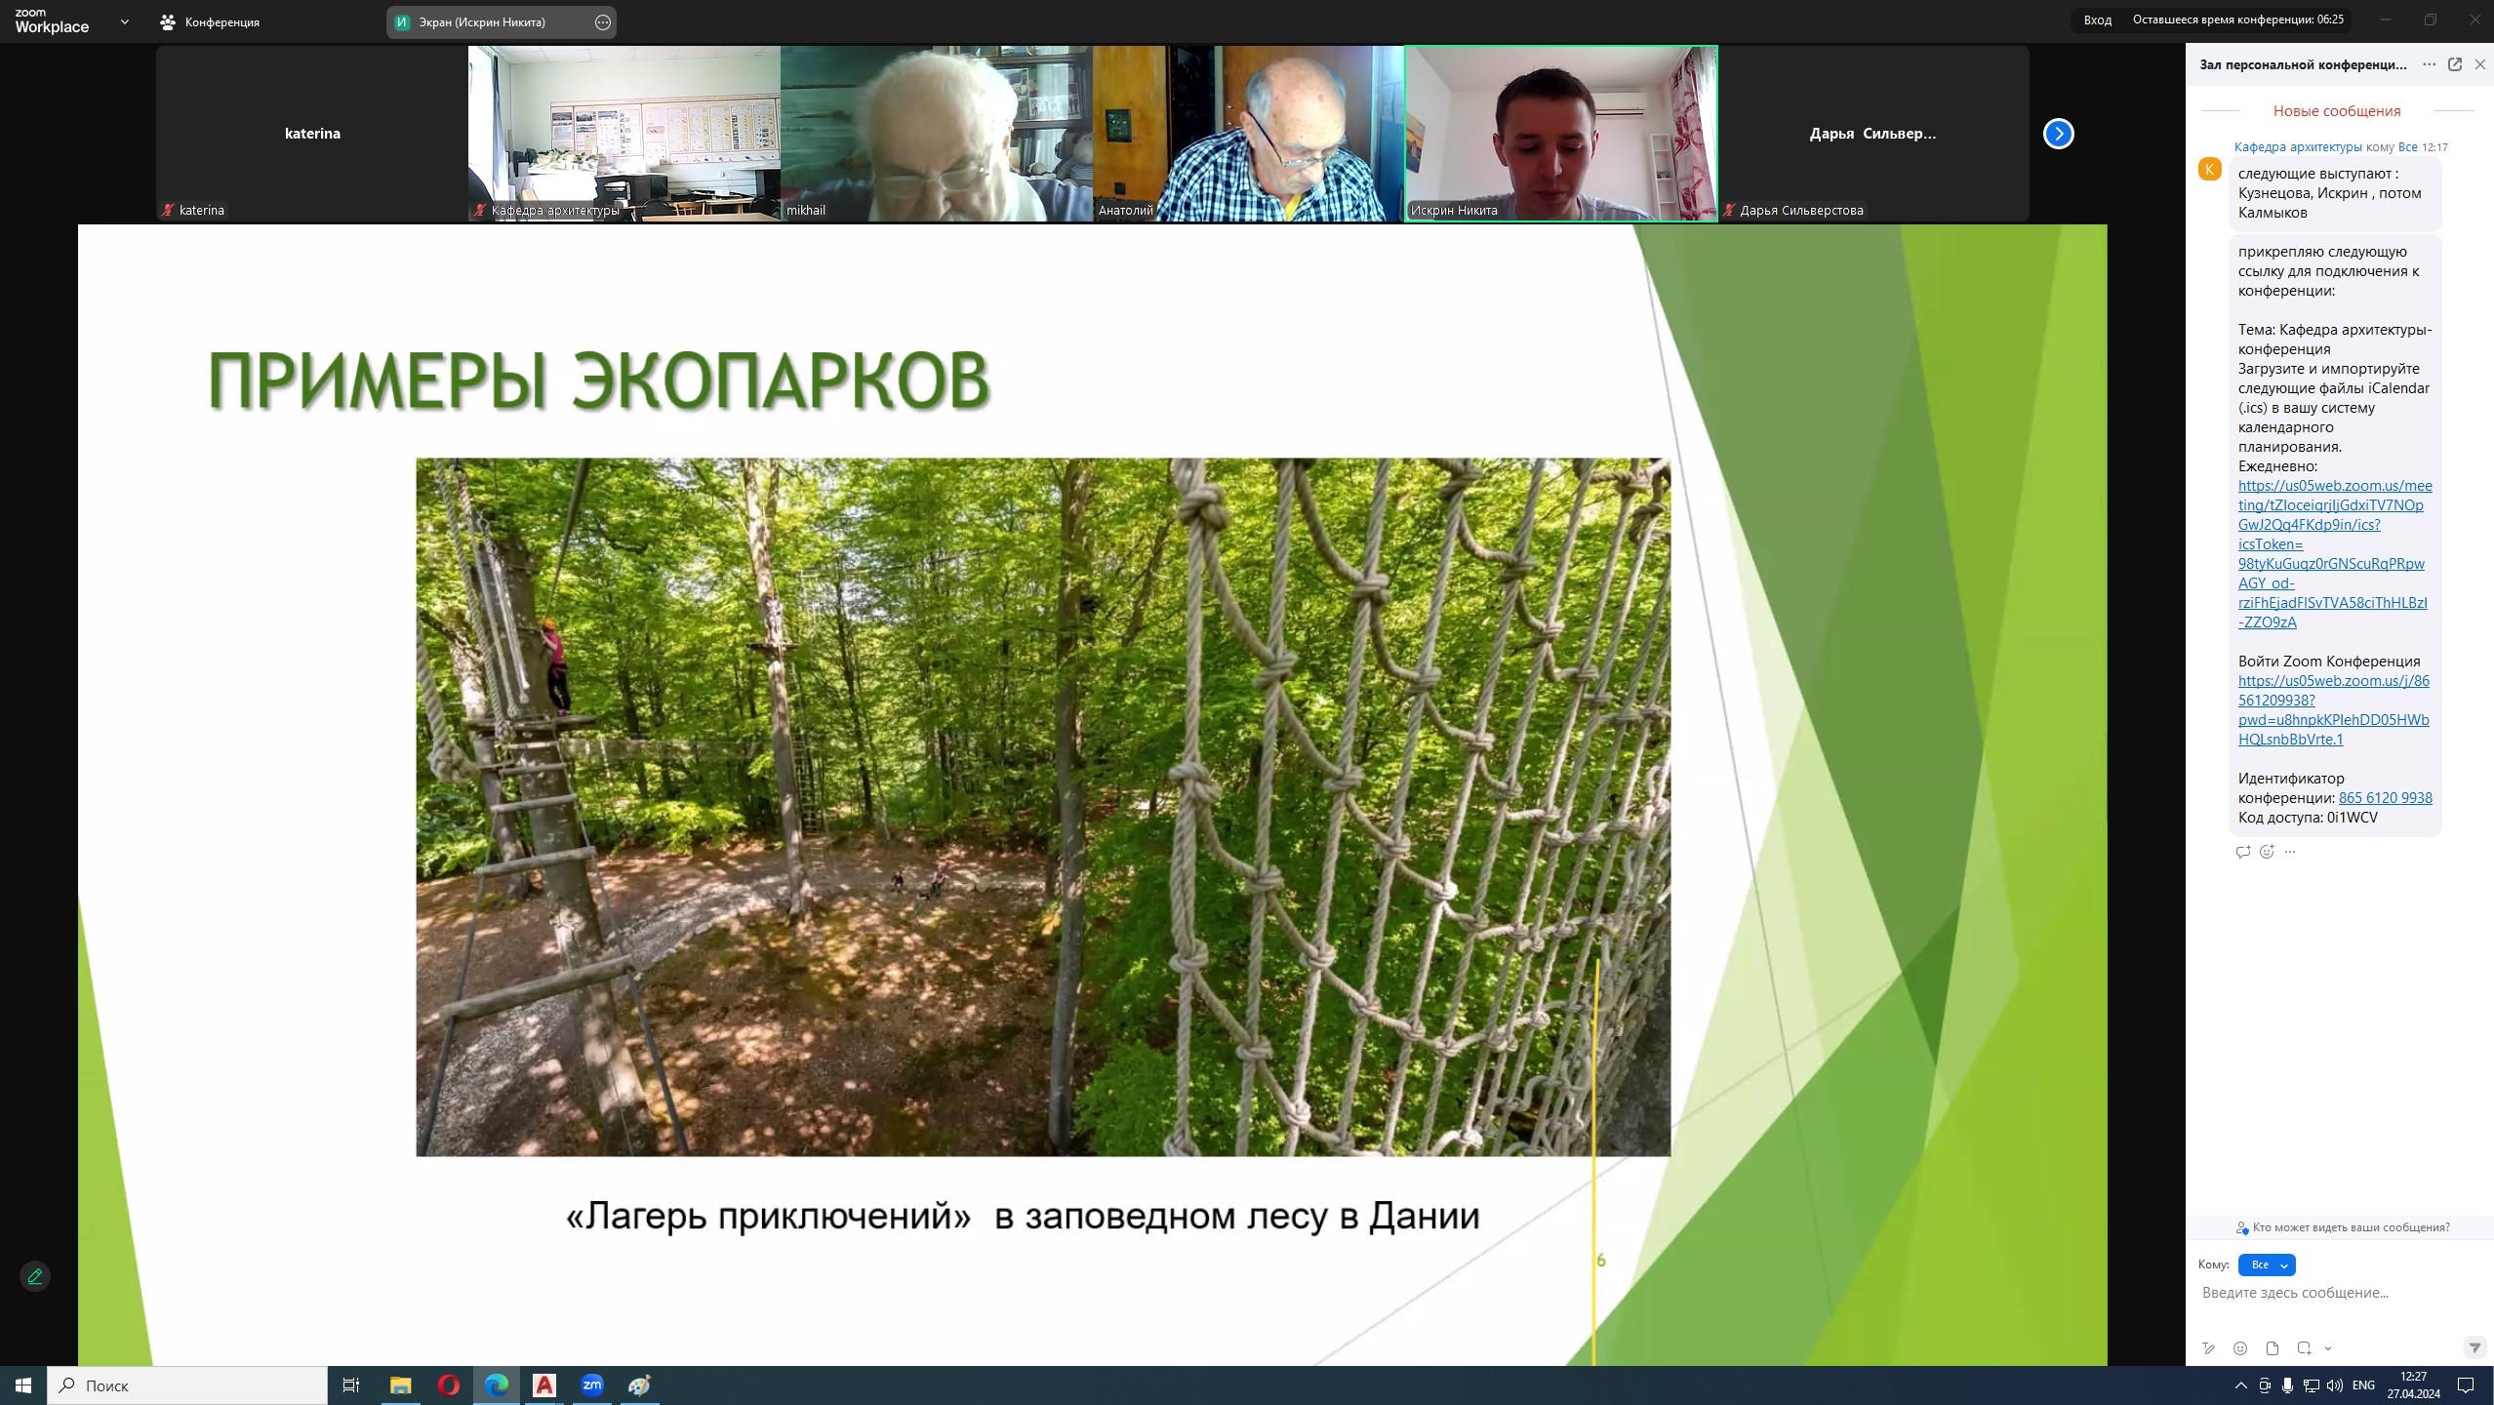Click the Вход sign-in button
This screenshot has width=2494, height=1405.
coord(2097,20)
